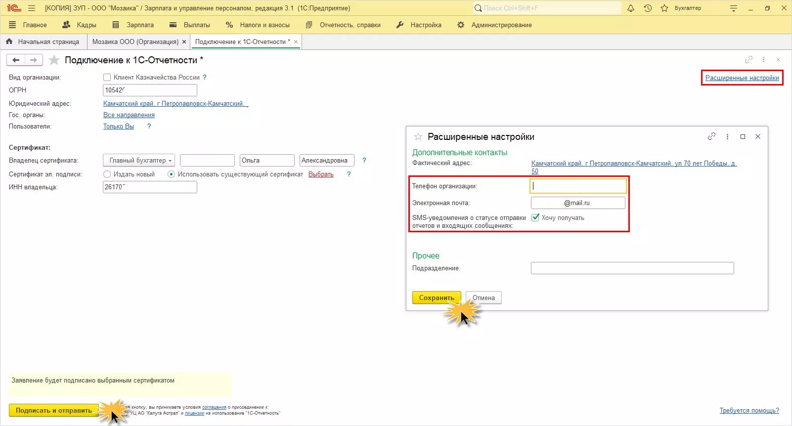Open the sections menu icon beside Главное
This screenshot has width=792, height=426.
coord(12,25)
